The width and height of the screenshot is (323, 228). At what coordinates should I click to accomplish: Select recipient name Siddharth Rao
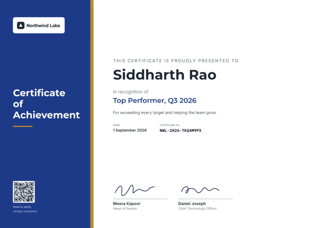(x=165, y=75)
